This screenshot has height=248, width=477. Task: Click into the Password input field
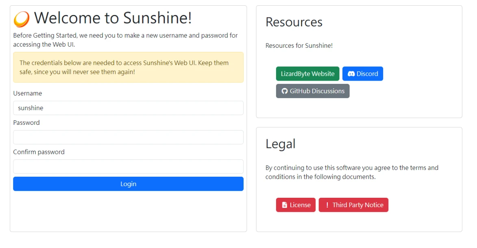tap(128, 137)
